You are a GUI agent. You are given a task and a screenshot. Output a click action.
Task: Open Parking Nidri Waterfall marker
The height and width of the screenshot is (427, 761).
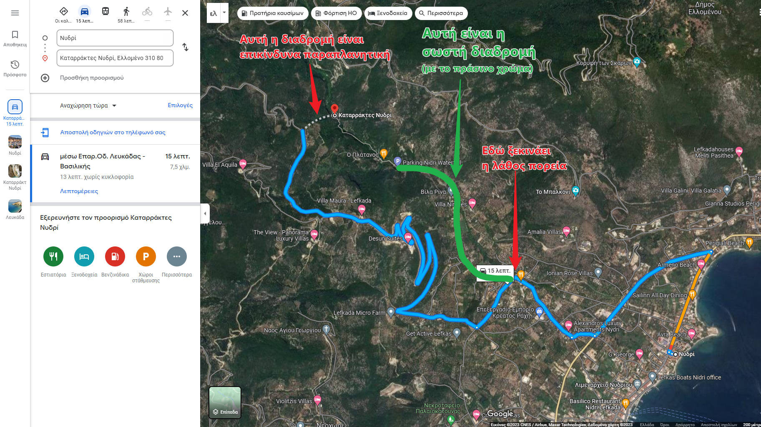397,161
